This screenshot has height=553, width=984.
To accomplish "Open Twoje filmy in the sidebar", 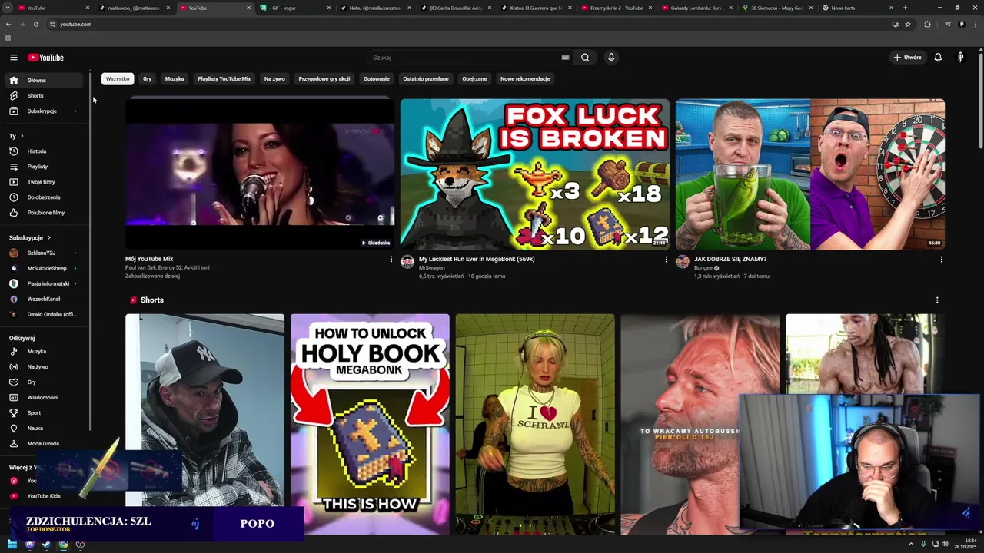I will point(43,182).
